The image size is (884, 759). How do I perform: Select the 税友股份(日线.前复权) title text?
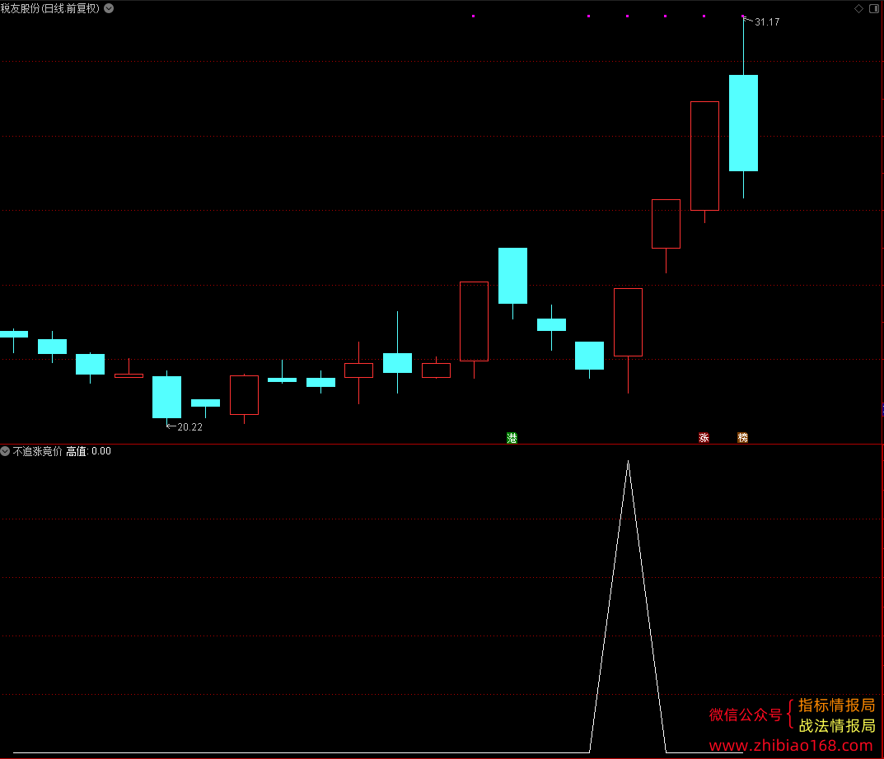tap(50, 8)
